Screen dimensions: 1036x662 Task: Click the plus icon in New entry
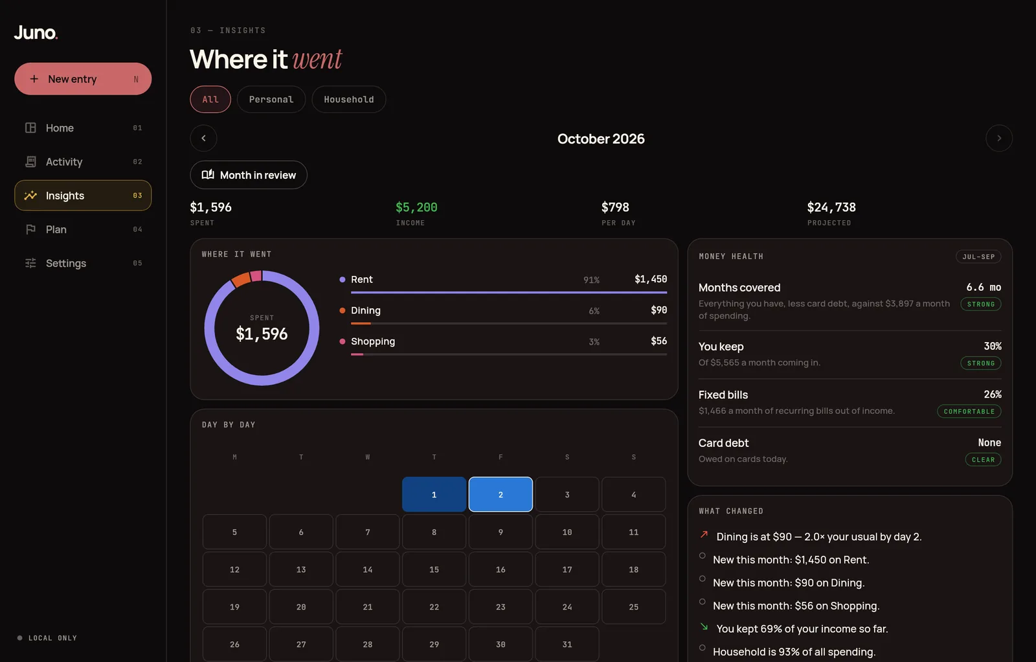(x=34, y=79)
